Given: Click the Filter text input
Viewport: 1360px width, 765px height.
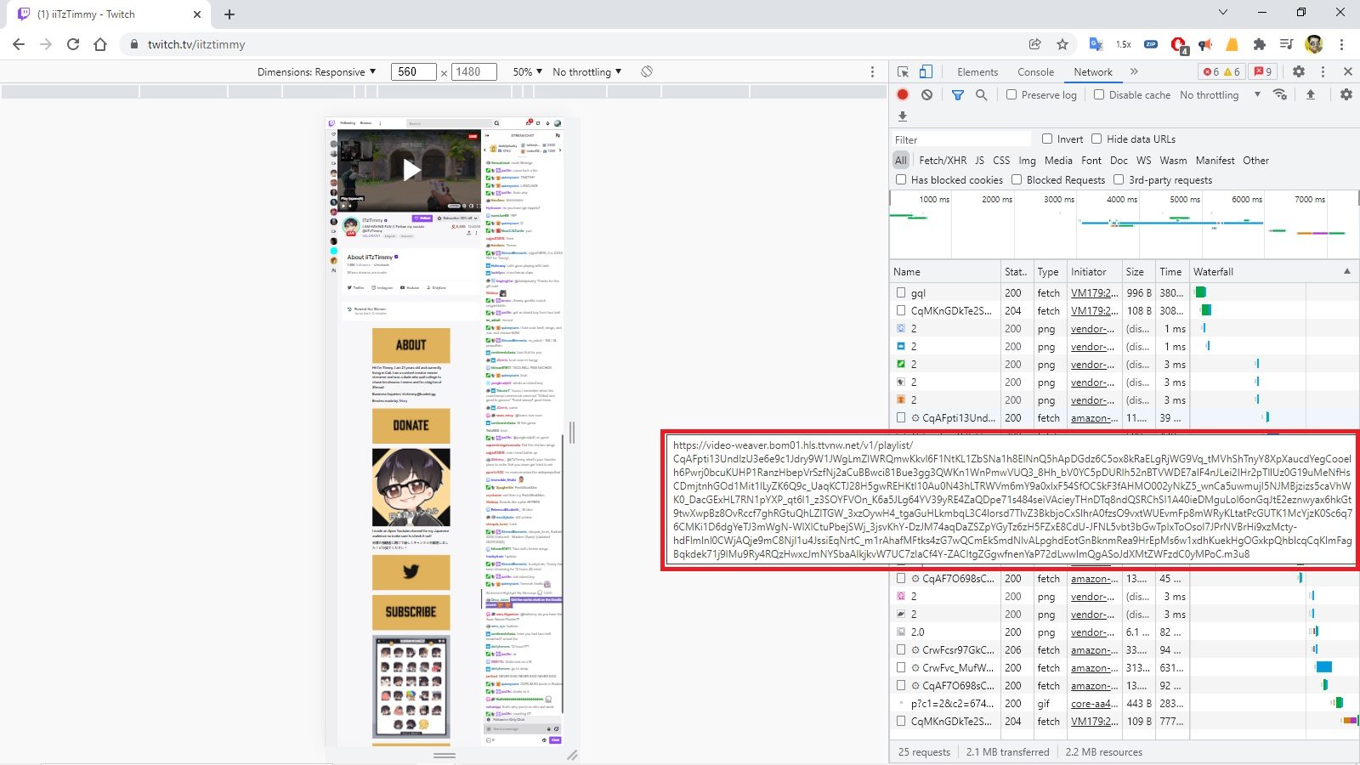Looking at the screenshot, I should (960, 139).
